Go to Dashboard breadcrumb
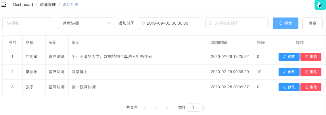The height and width of the screenshot is (115, 326). tap(23, 5)
